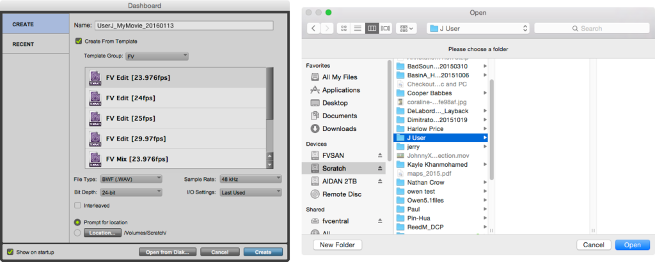The height and width of the screenshot is (262, 655).
Task: Open Applications in Favorites sidebar
Action: pos(341,90)
